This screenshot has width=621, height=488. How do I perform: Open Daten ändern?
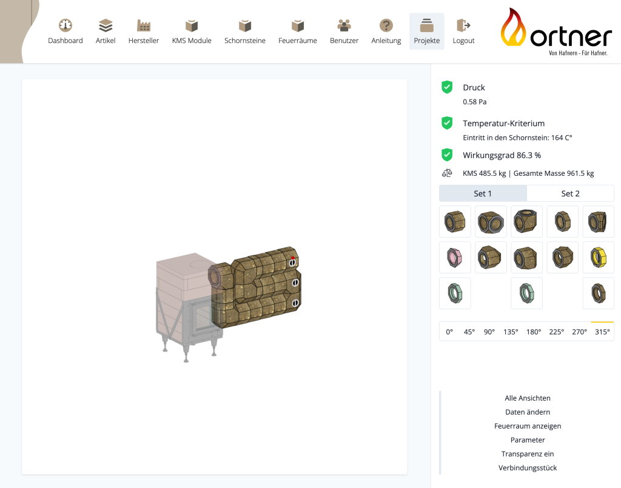[528, 412]
